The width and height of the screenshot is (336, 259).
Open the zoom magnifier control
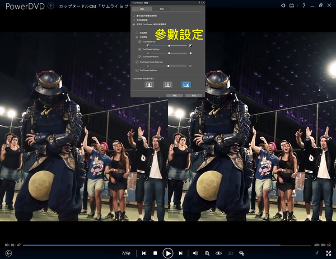pyautogui.click(x=207, y=253)
